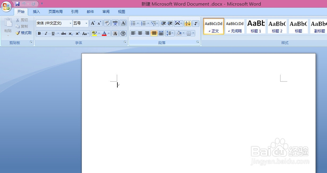This screenshot has width=327, height=173.
Task: Switch to the 审阅 tab
Action: [x=106, y=12]
